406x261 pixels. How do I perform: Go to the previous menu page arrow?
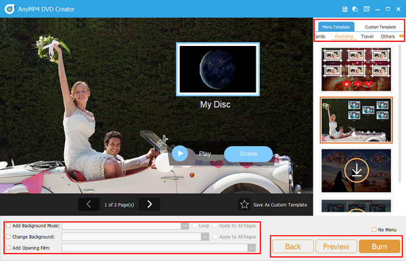tap(89, 204)
